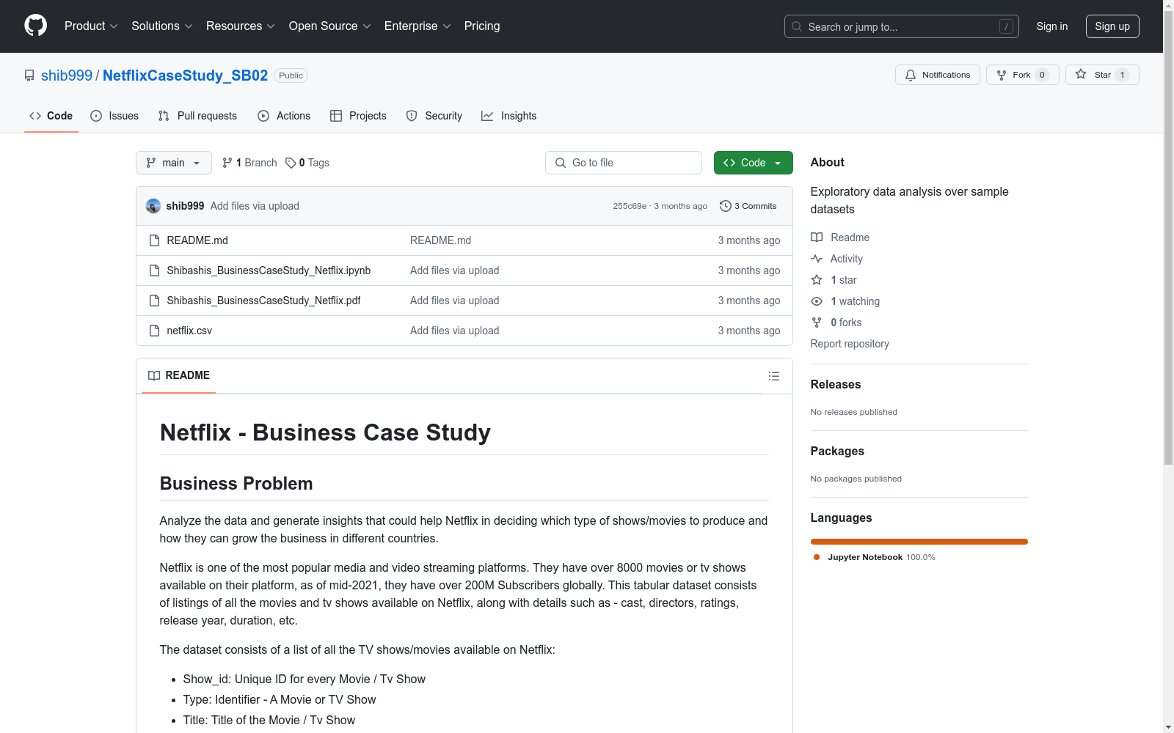View the 1 Branch list
Image resolution: width=1174 pixels, height=733 pixels.
coord(249,163)
